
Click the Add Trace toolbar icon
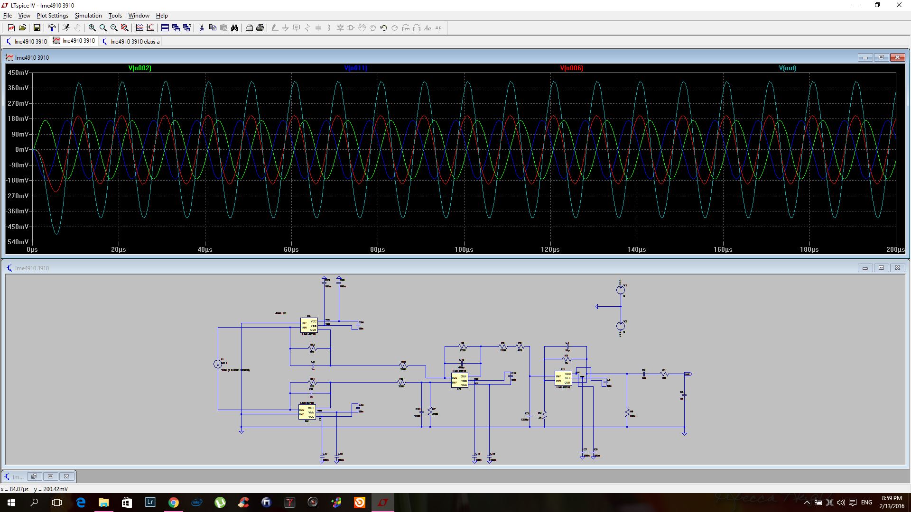pos(150,28)
